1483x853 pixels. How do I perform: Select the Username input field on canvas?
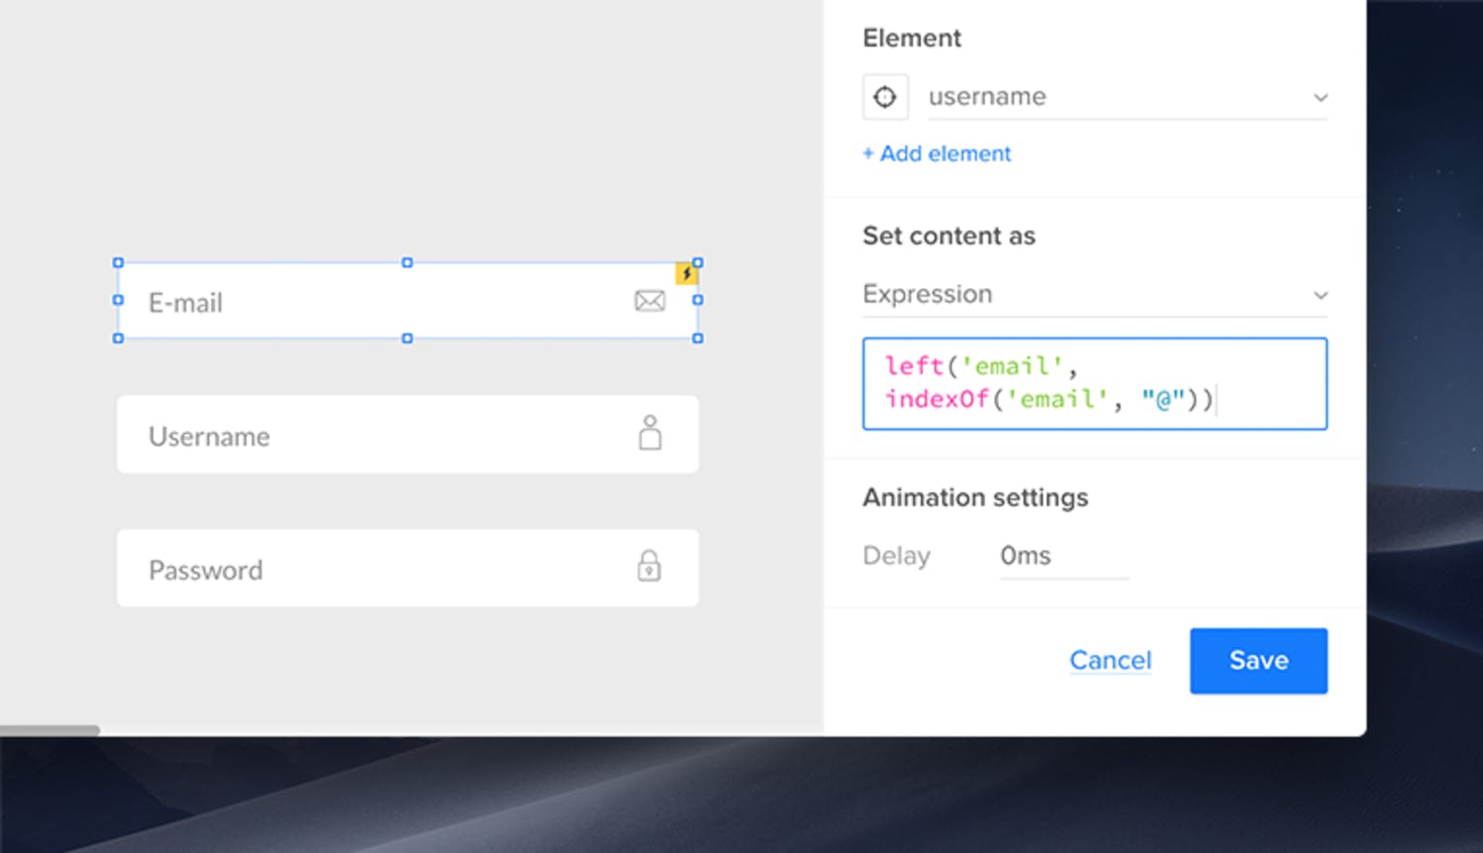click(x=375, y=435)
